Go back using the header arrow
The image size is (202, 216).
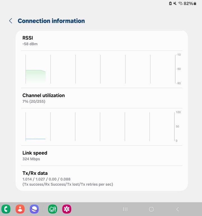11,21
